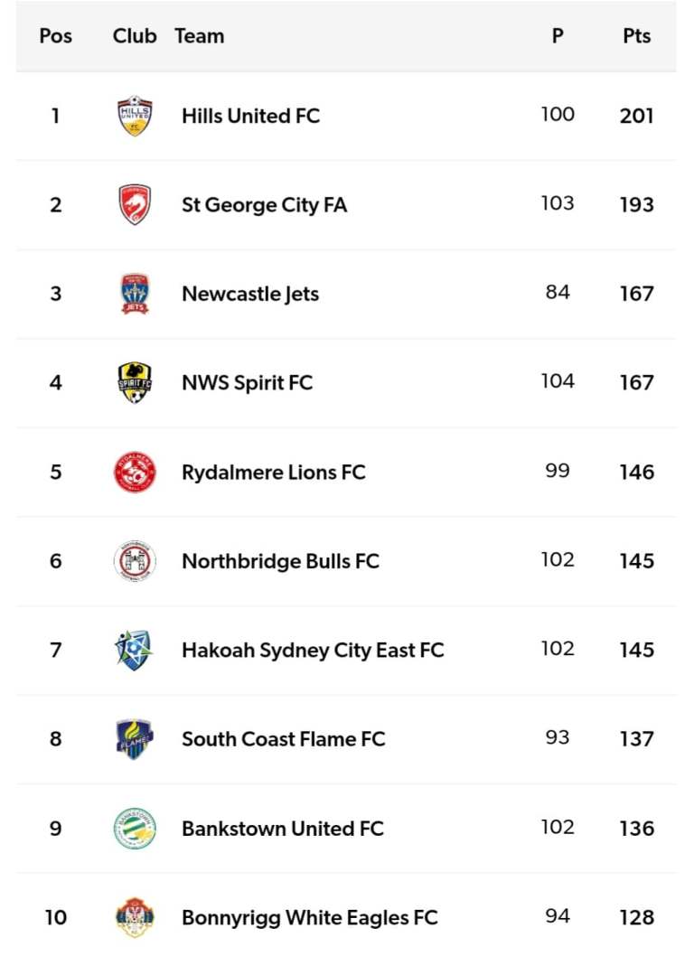The width and height of the screenshot is (685, 956).
Task: Click the South Coast Flame FC badge
Action: pos(135,739)
